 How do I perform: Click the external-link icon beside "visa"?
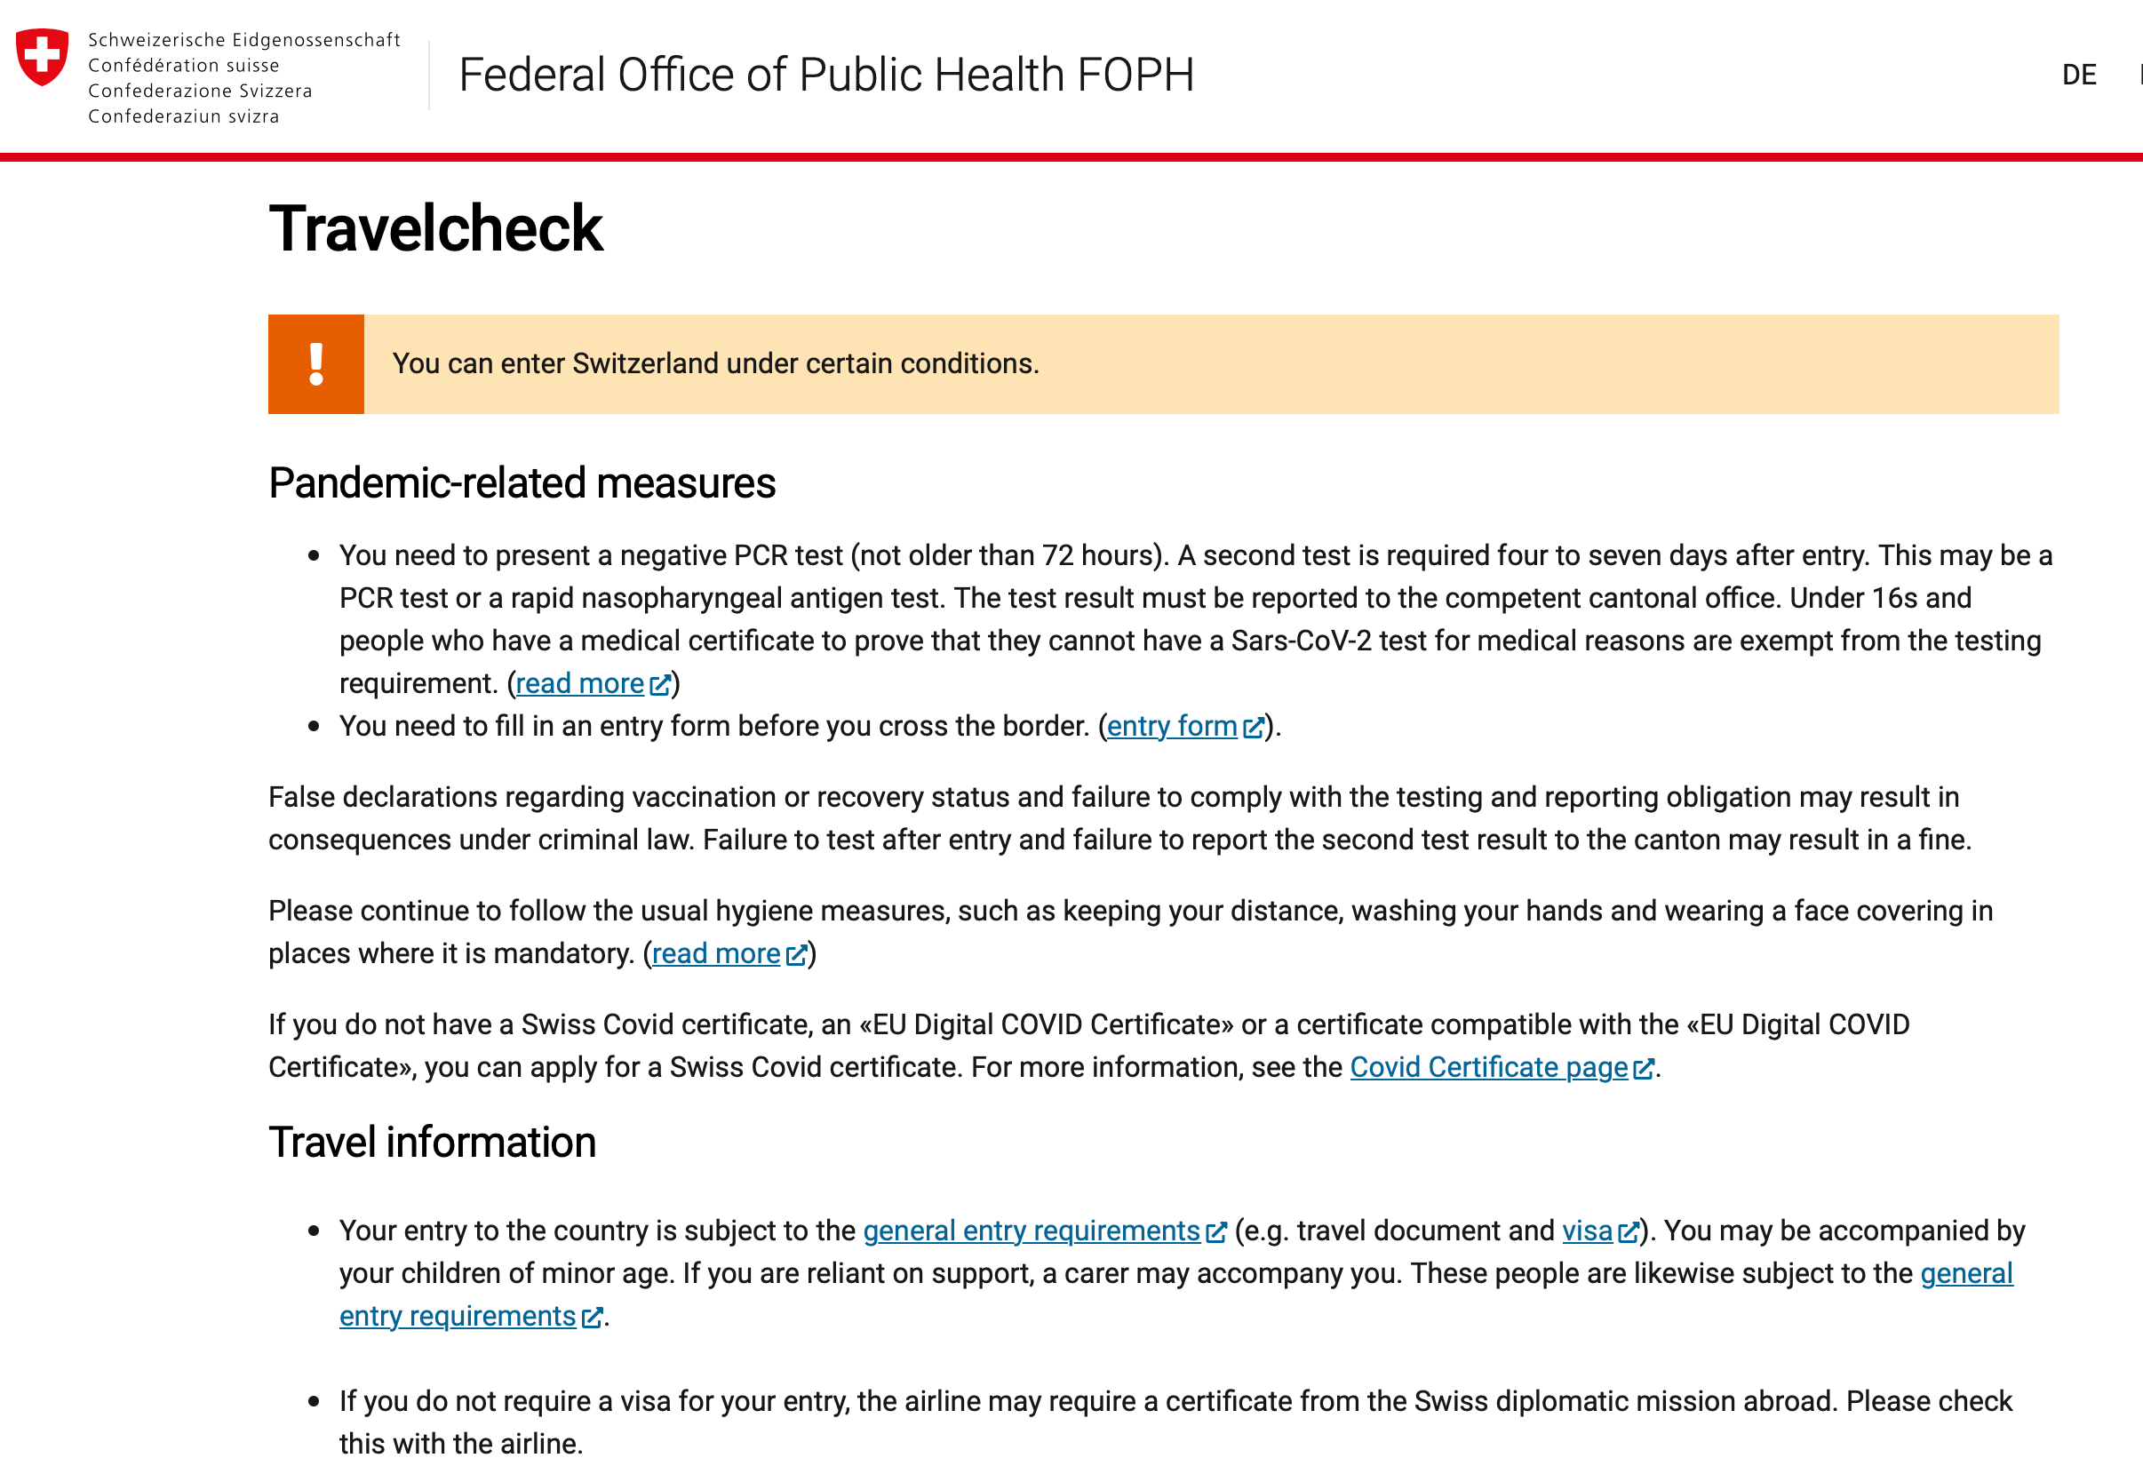(x=1629, y=1231)
